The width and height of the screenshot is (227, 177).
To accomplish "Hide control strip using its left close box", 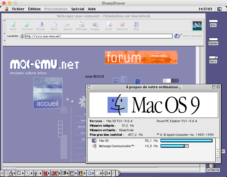I will click(x=2, y=173).
